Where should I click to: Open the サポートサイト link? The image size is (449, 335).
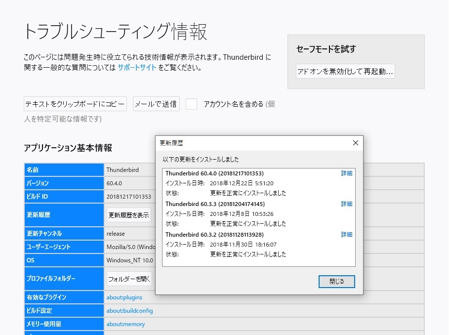pos(137,68)
